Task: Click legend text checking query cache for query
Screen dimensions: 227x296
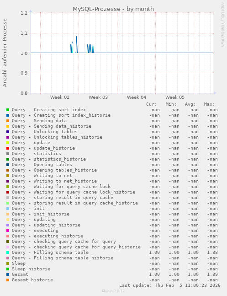Action: [x=75, y=242]
